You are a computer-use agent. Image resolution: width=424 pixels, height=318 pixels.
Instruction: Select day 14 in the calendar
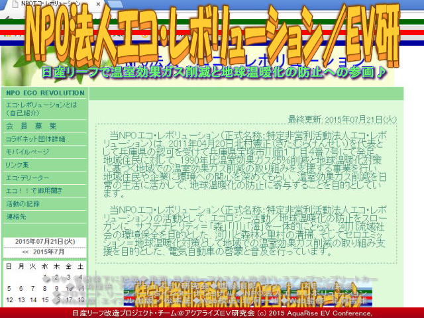pyautogui.click(x=33, y=300)
